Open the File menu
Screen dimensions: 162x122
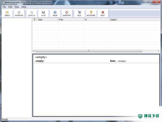(4, 7)
